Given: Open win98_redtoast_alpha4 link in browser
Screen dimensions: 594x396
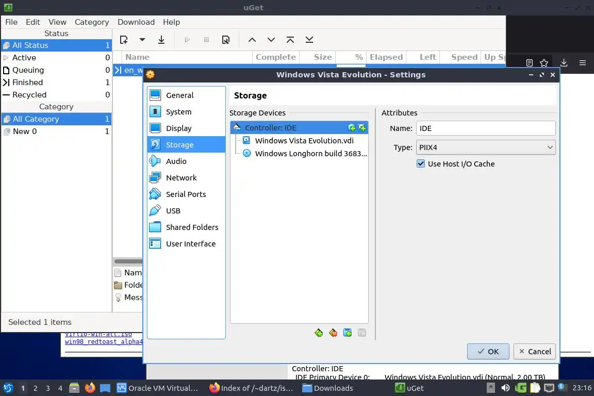Looking at the screenshot, I should tap(104, 342).
